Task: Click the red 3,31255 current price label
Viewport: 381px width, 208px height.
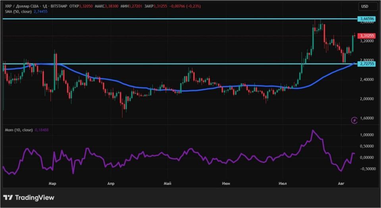Action: tap(366, 36)
